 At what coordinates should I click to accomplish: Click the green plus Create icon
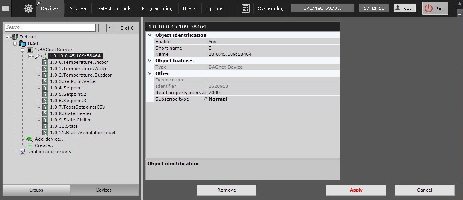pyautogui.click(x=30, y=146)
